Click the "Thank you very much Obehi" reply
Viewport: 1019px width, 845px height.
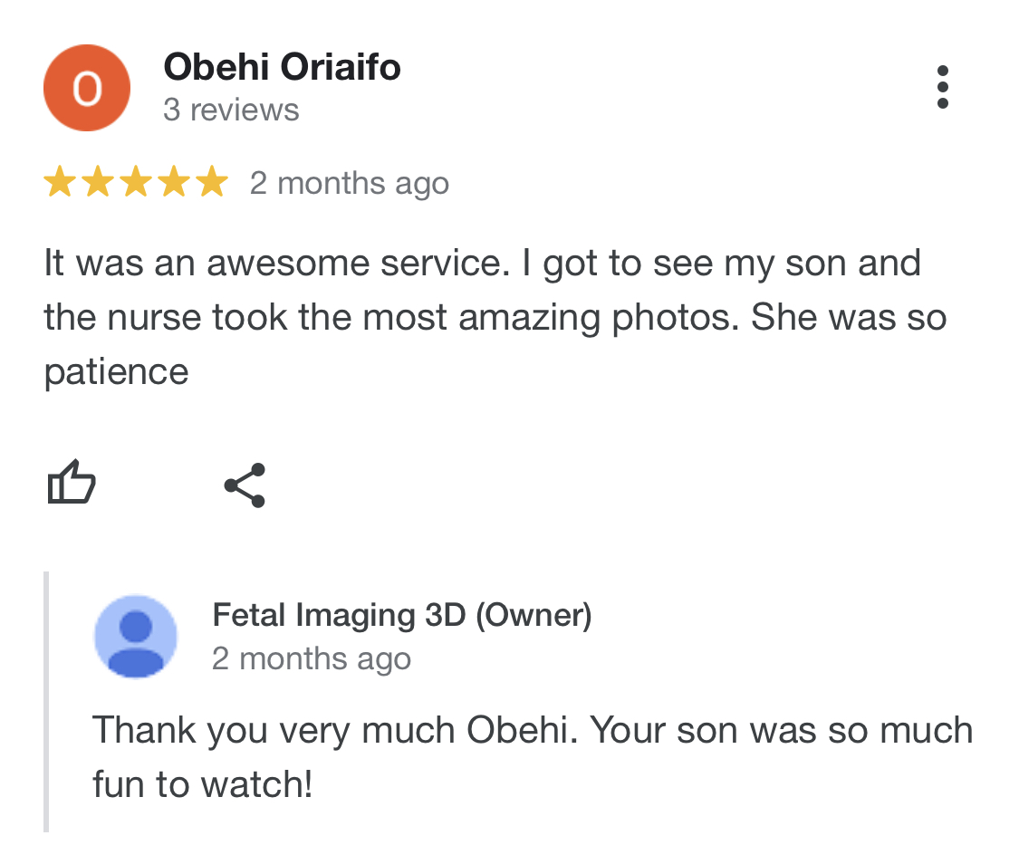pyautogui.click(x=333, y=730)
